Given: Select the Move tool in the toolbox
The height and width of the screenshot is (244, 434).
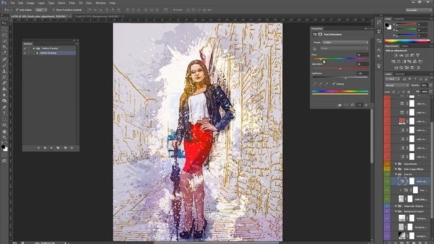Looking at the screenshot, I should (4, 23).
